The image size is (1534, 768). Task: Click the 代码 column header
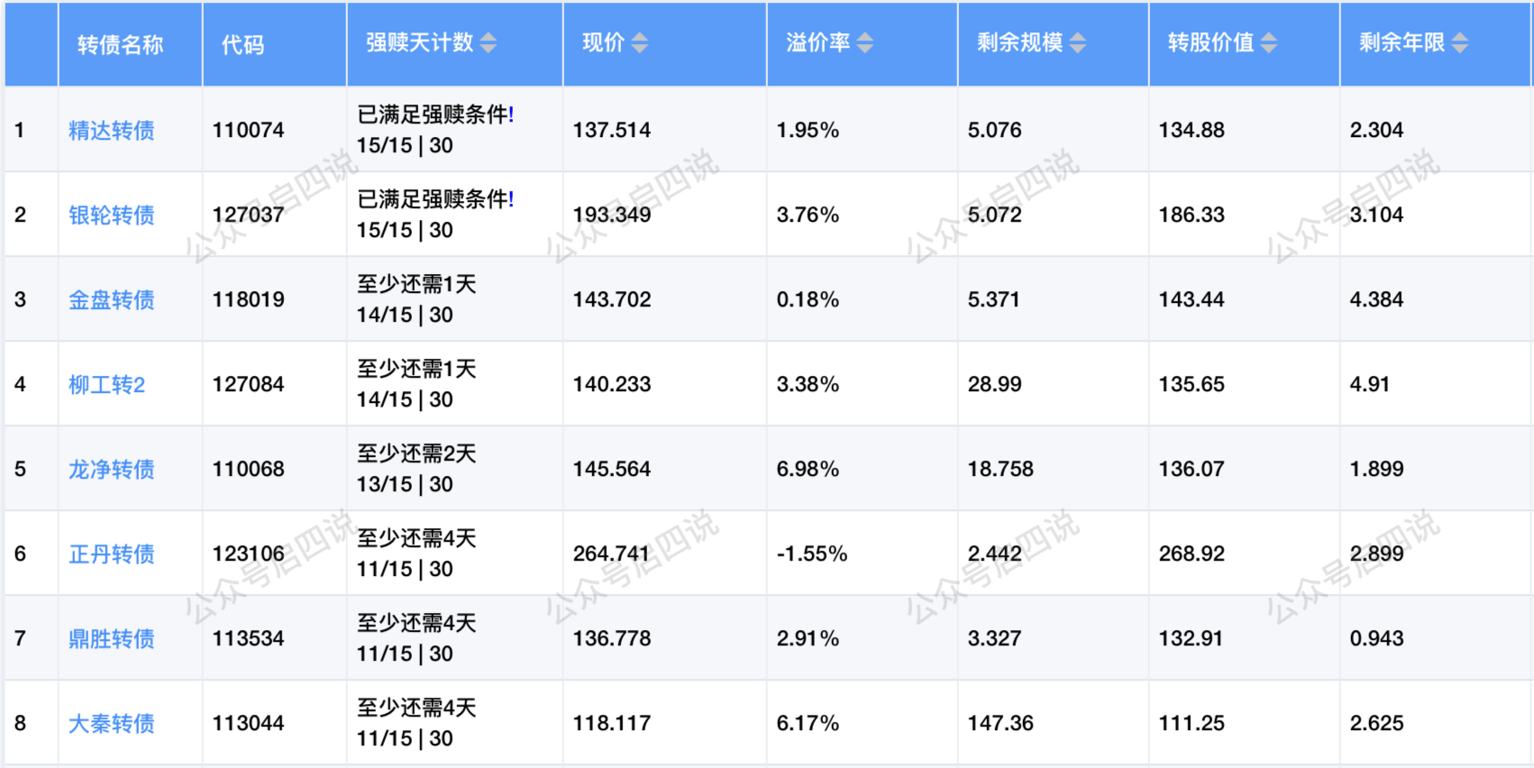pyautogui.click(x=243, y=45)
